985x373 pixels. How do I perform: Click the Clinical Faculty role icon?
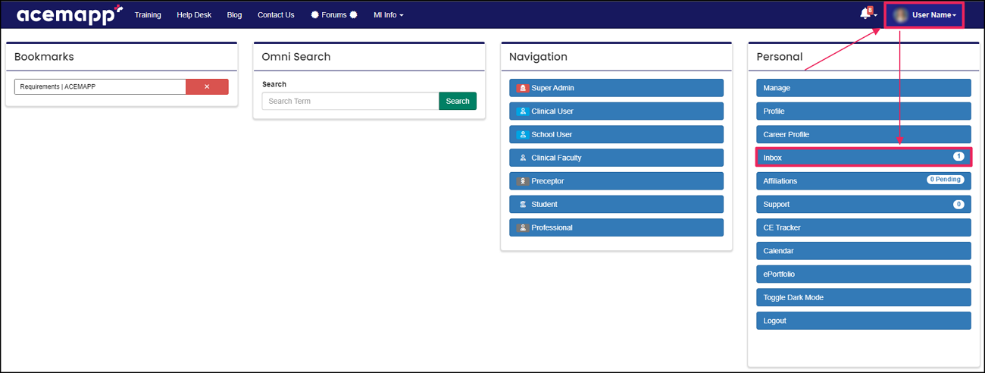(522, 158)
